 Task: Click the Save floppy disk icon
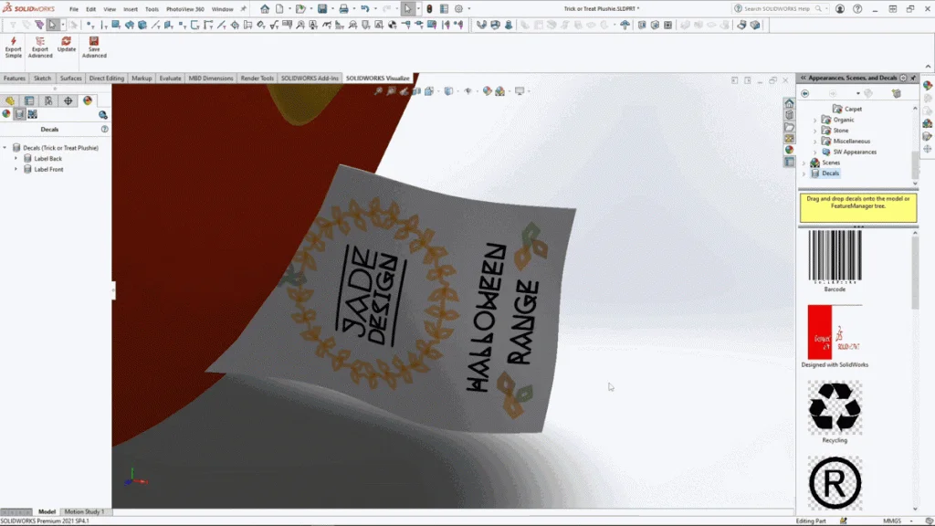(322, 9)
